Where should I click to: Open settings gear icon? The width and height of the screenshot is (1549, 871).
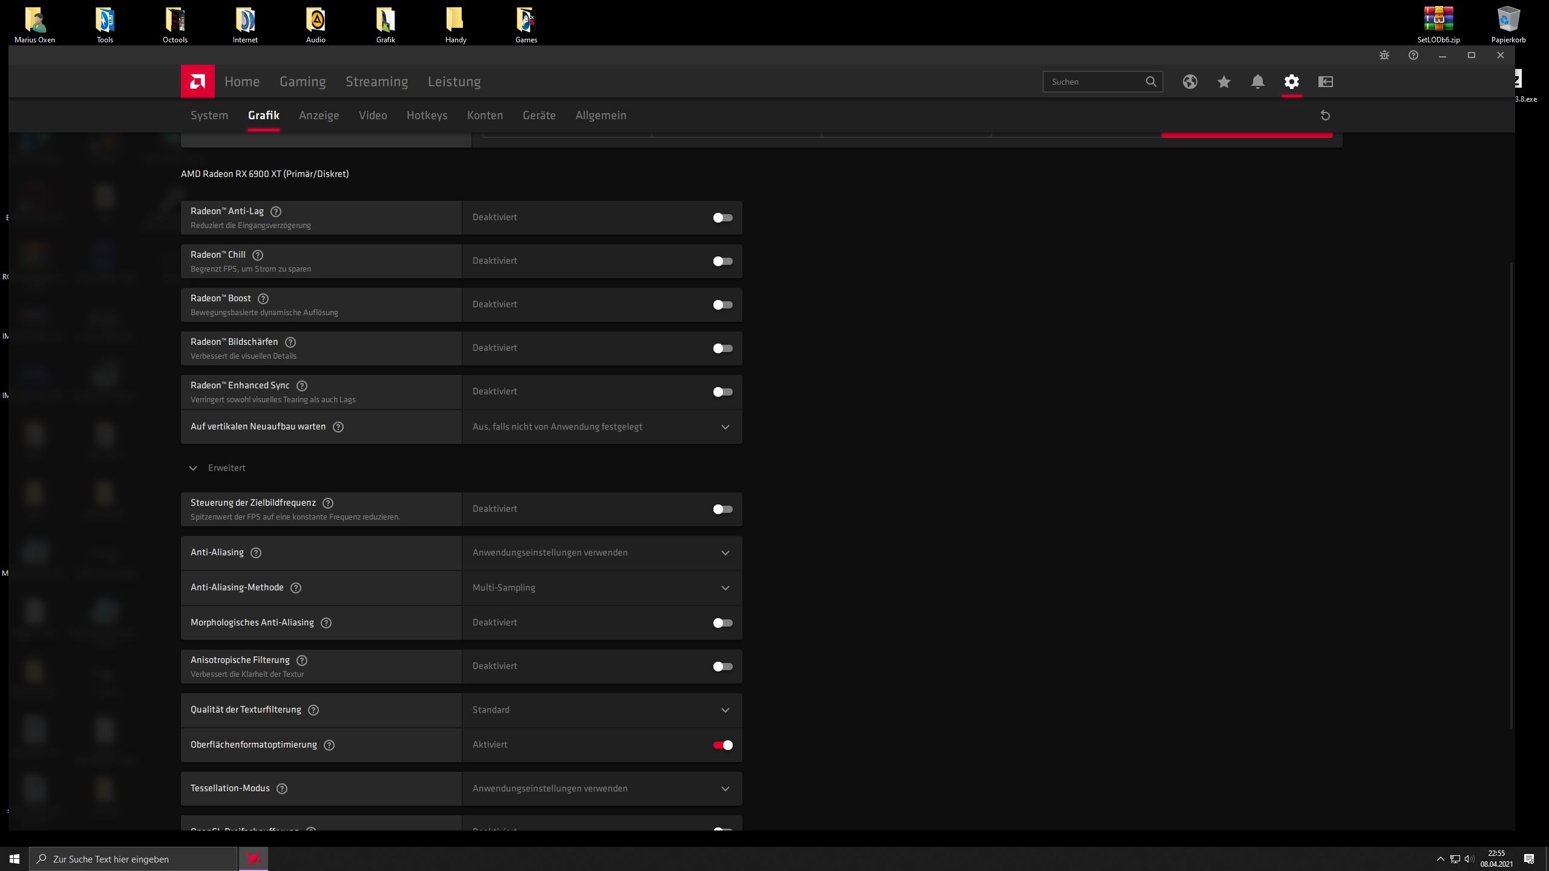[x=1291, y=82]
